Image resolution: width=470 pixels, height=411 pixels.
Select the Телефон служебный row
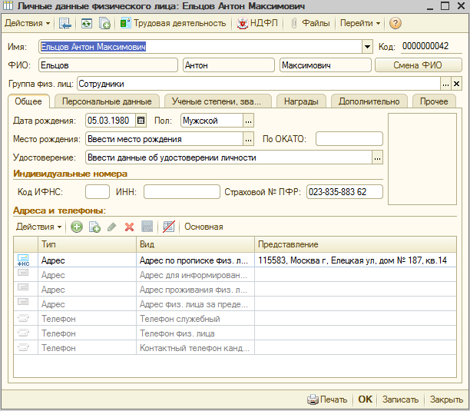click(x=235, y=318)
